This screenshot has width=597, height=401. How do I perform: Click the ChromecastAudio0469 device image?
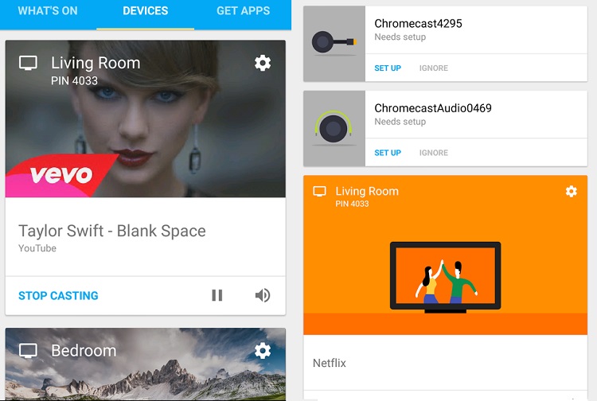[334, 128]
